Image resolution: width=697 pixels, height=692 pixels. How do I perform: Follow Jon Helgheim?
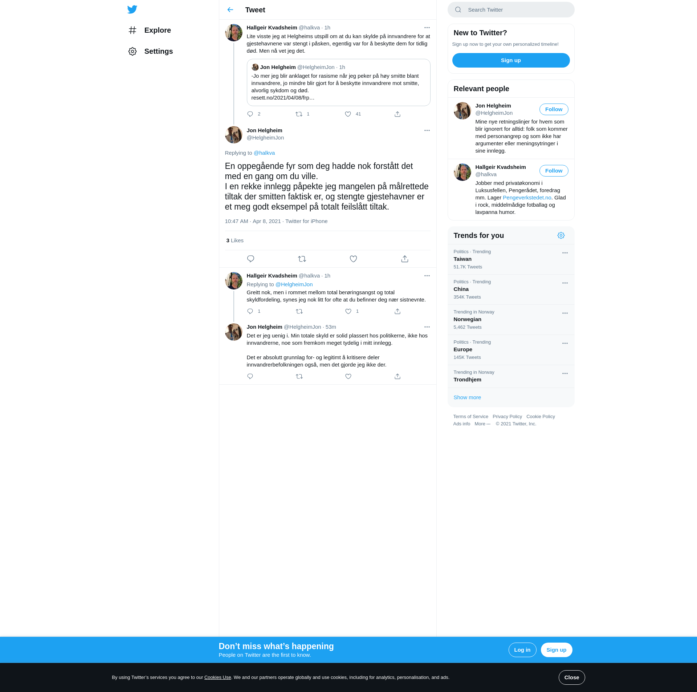click(x=554, y=109)
